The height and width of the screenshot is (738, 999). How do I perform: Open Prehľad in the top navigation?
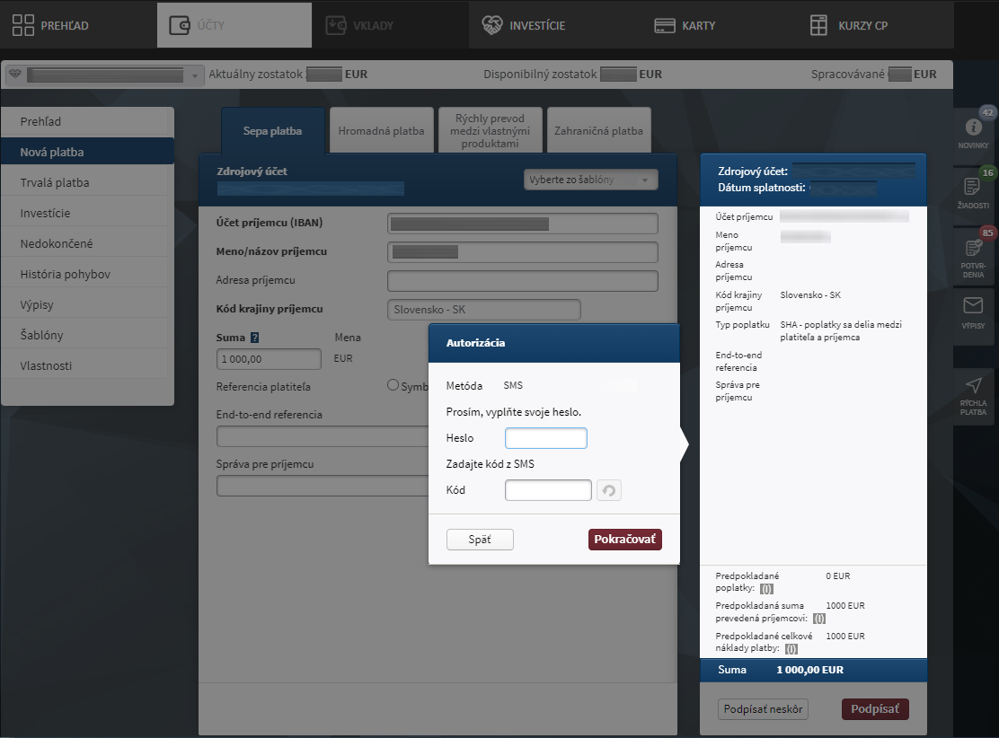pos(52,25)
